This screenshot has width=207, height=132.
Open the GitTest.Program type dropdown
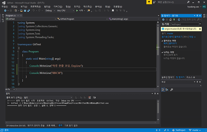click(x=83, y=19)
